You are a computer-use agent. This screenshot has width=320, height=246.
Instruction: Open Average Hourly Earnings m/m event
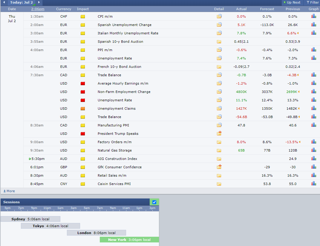pyautogui.click(x=123, y=83)
